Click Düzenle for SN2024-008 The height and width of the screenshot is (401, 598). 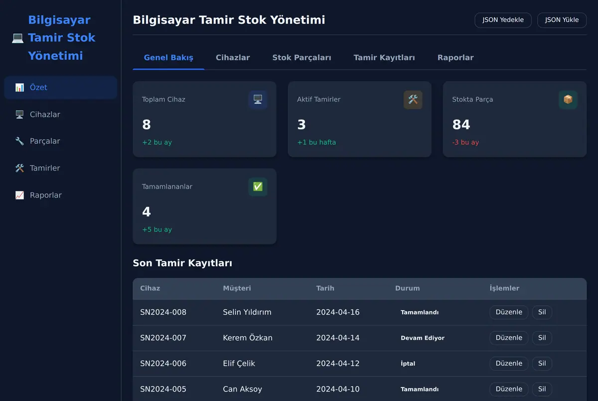click(509, 312)
